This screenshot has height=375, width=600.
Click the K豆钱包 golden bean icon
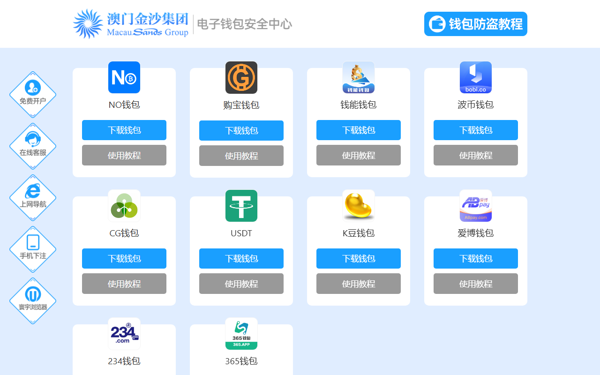coord(359,206)
